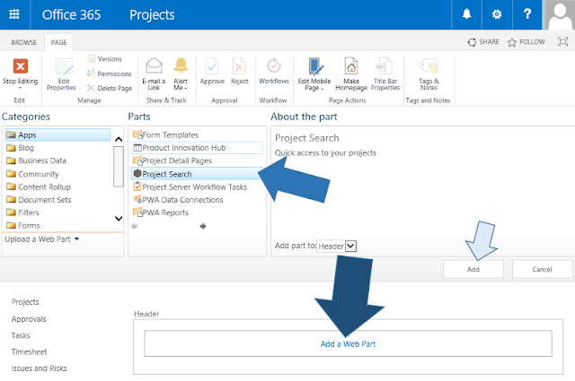Select the Community category
This screenshot has height=381, width=575.
[32, 174]
